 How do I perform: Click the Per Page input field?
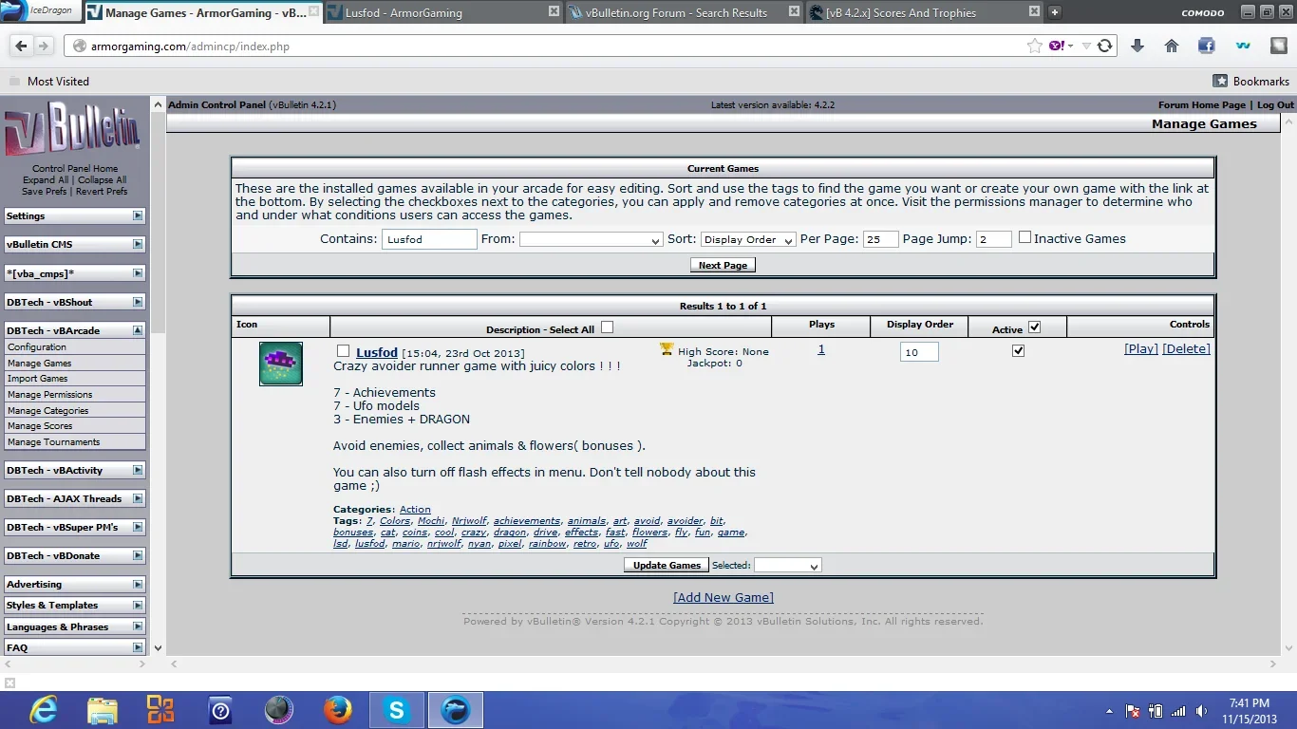tap(880, 239)
